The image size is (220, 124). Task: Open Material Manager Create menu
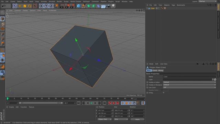[x=11, y=107]
